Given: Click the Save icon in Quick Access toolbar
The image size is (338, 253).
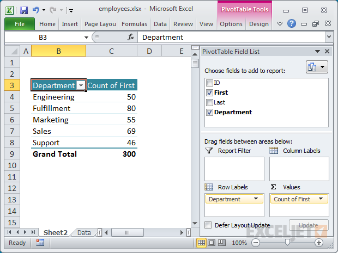Looking at the screenshot, I should click(23, 9).
